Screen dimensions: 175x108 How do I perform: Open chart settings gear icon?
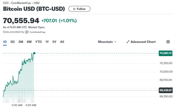[x=168, y=42]
